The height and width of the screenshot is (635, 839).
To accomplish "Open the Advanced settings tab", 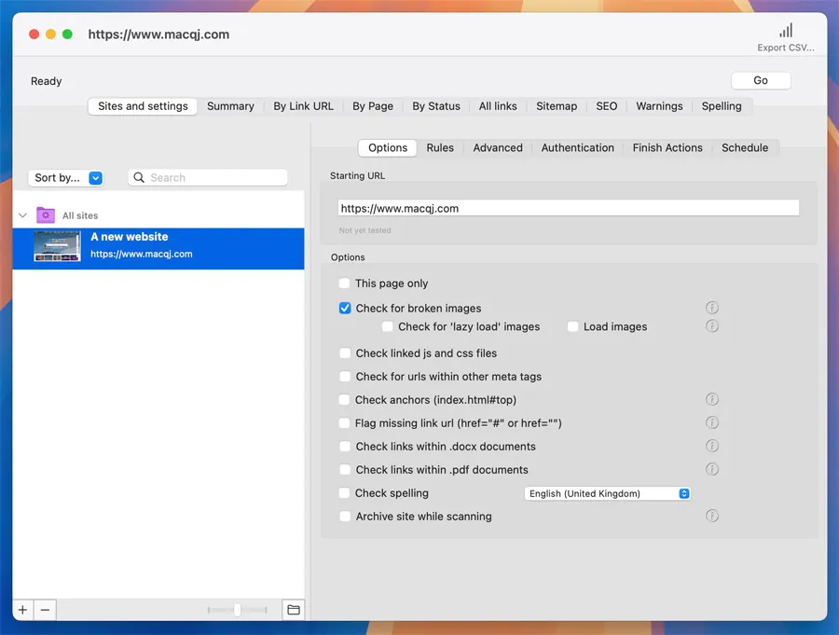I will [x=498, y=147].
